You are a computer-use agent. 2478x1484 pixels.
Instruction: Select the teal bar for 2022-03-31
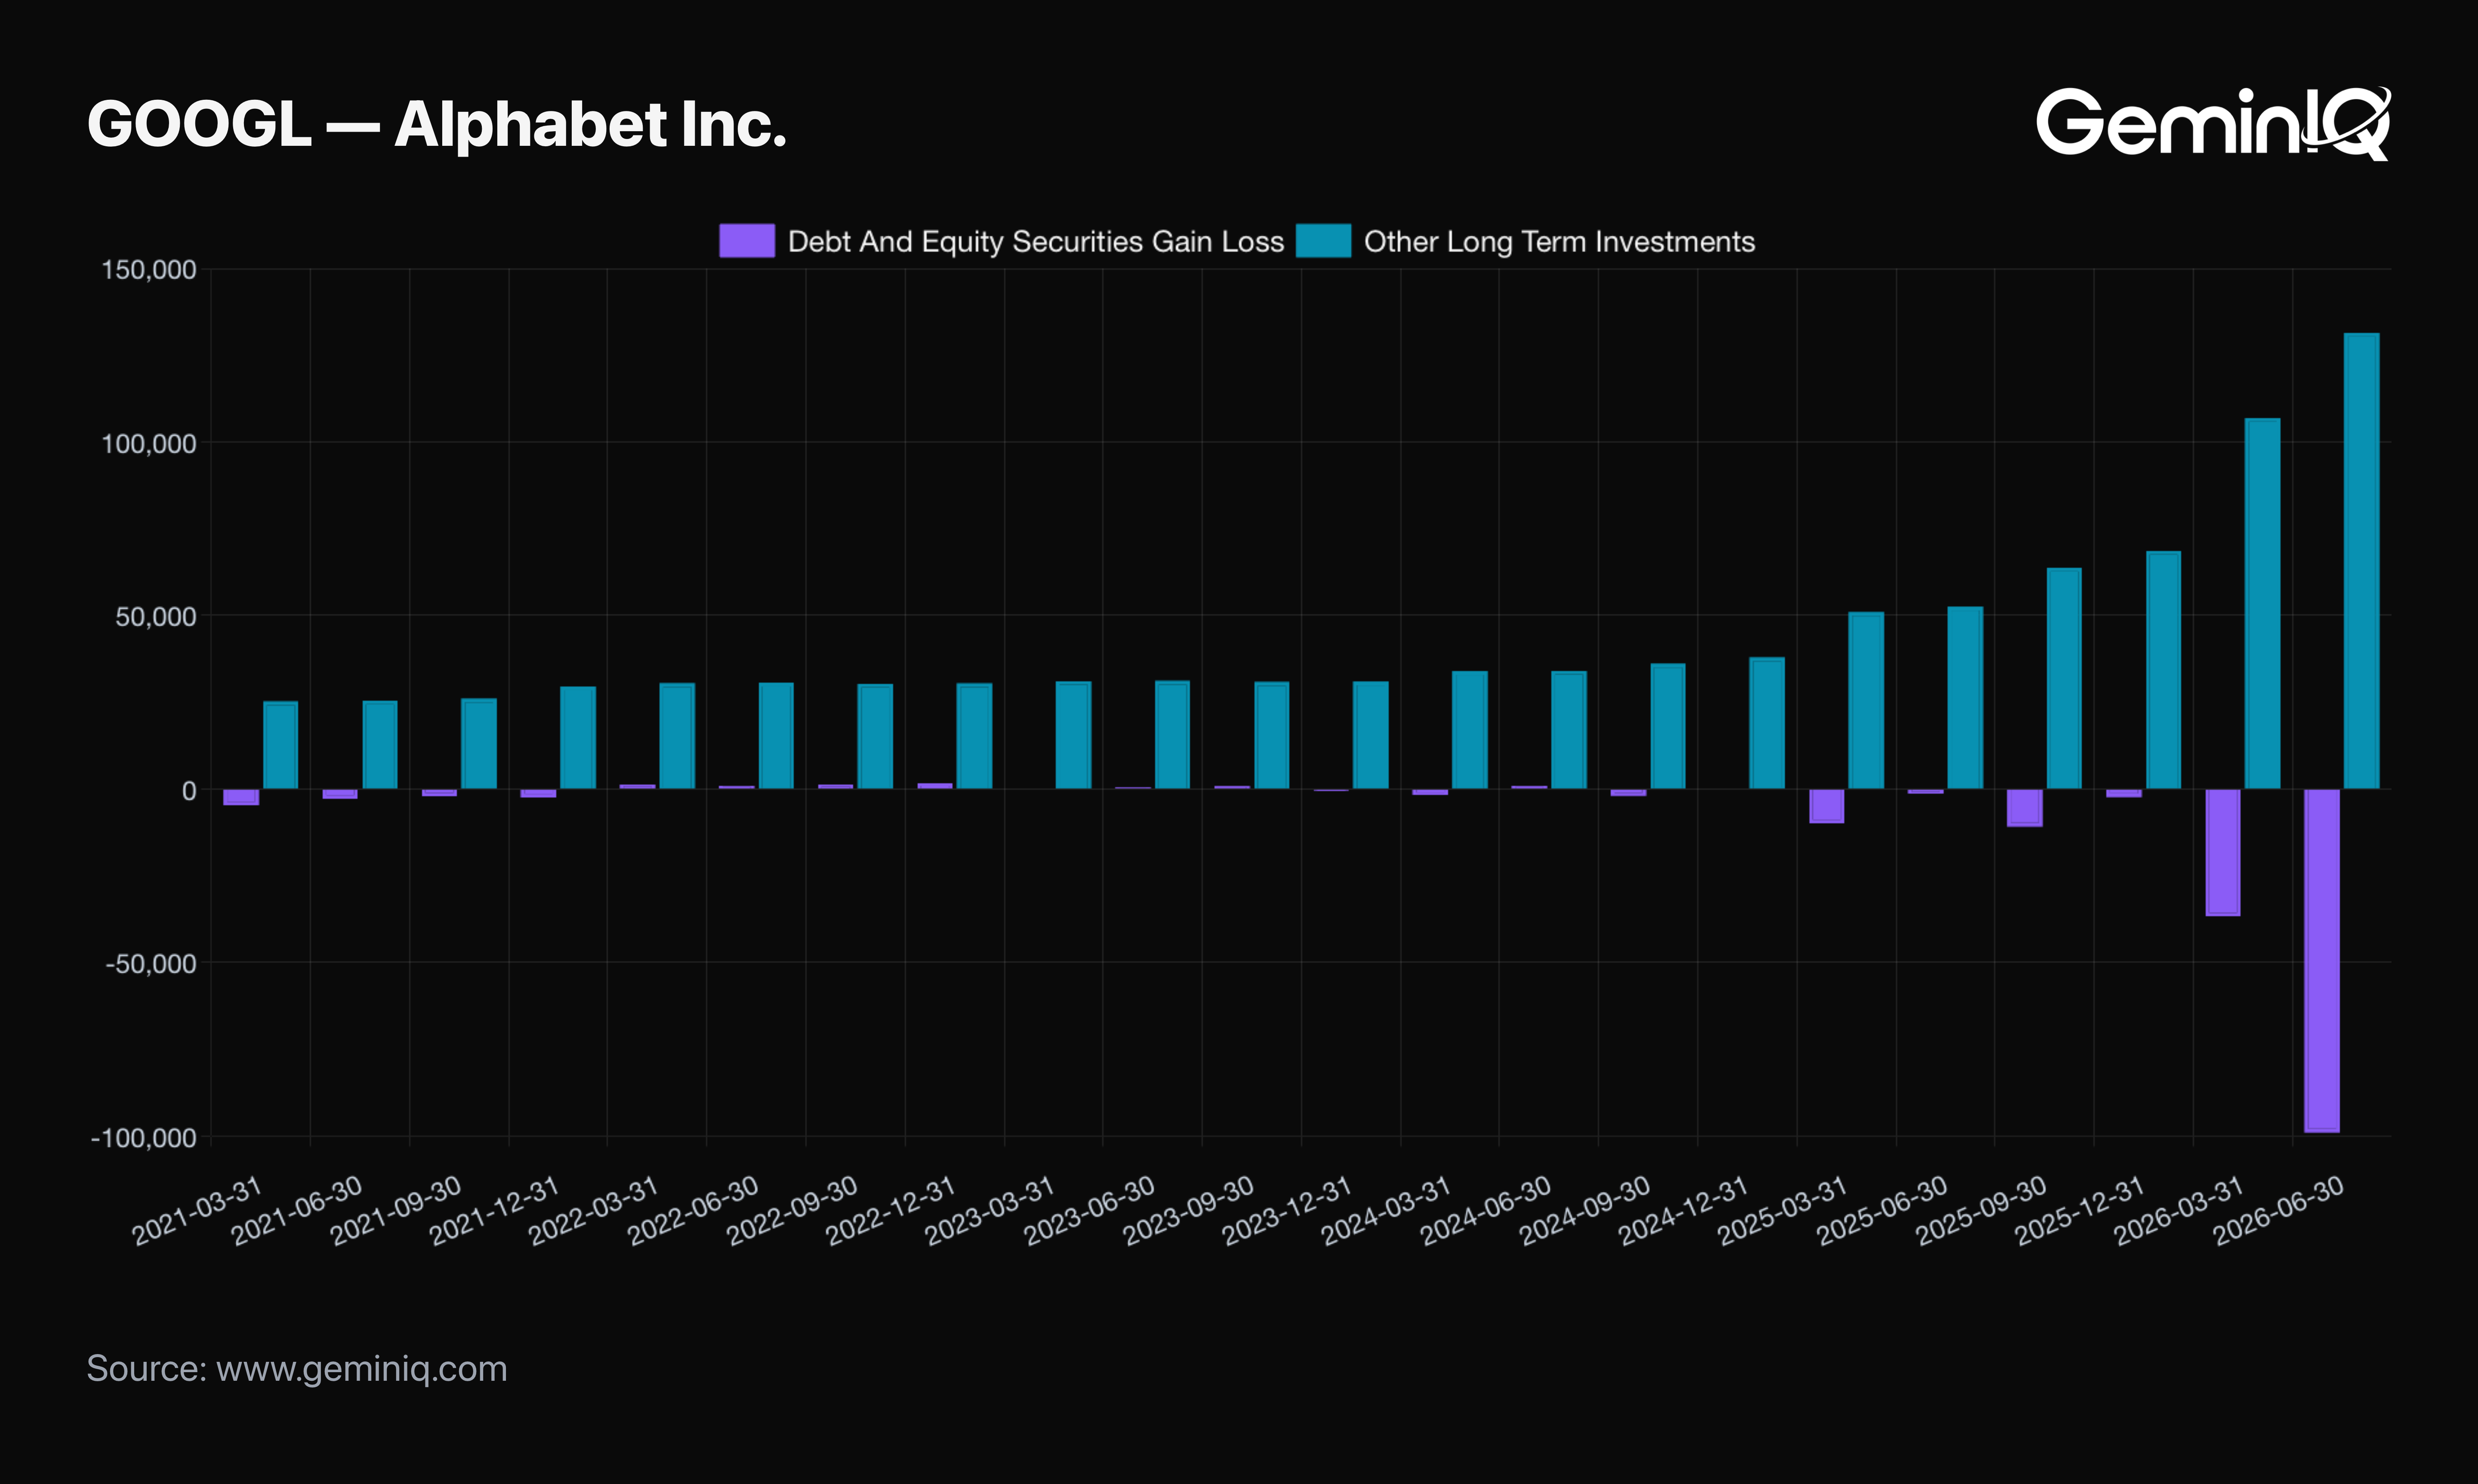tap(677, 736)
